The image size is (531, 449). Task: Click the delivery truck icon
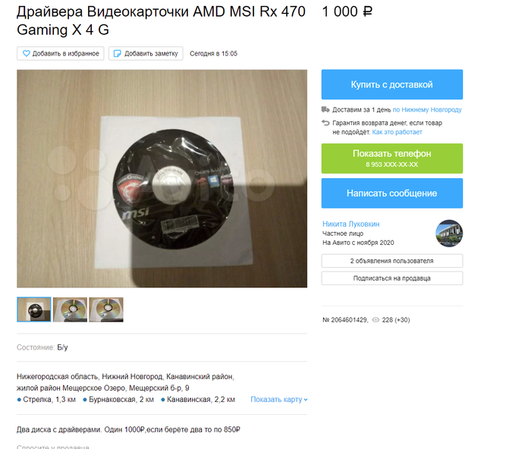click(x=325, y=109)
